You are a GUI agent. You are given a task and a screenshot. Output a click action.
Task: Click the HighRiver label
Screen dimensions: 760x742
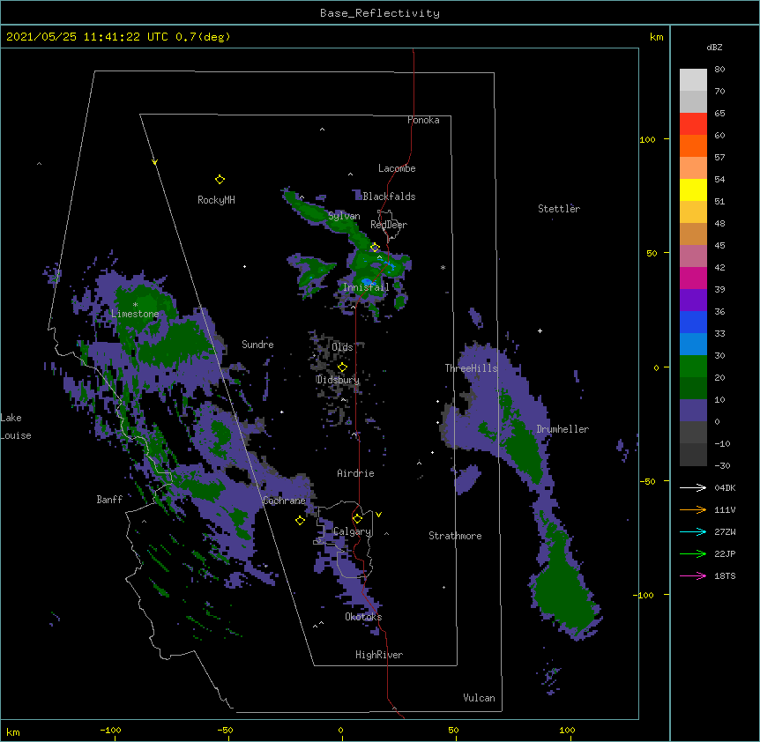tap(379, 655)
